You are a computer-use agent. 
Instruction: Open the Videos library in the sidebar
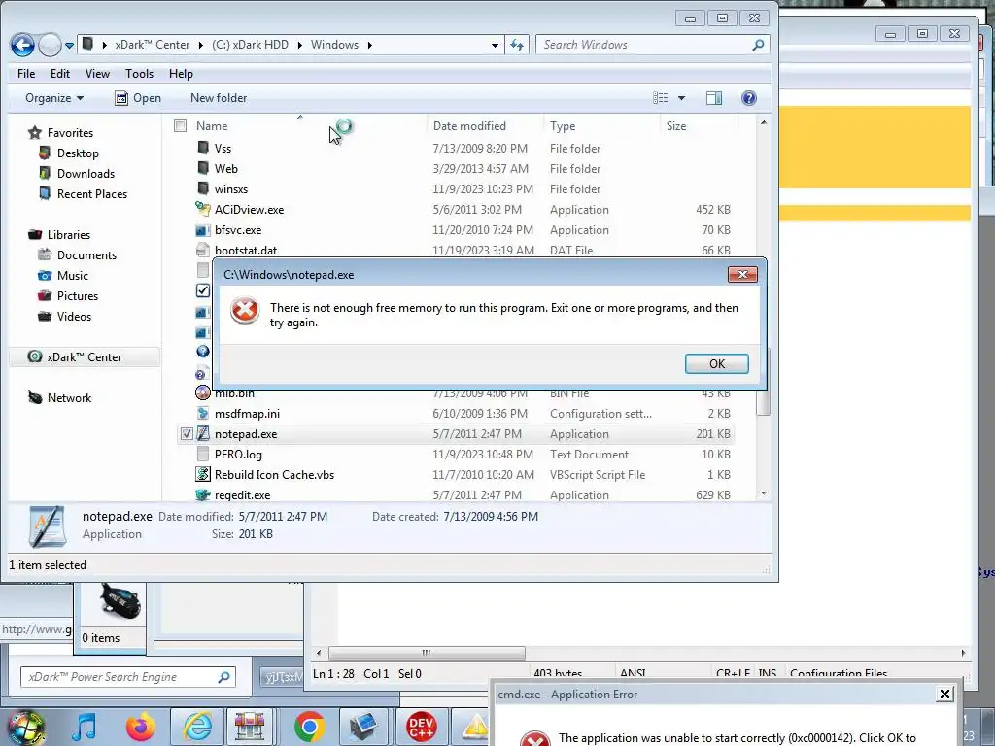click(x=65, y=316)
